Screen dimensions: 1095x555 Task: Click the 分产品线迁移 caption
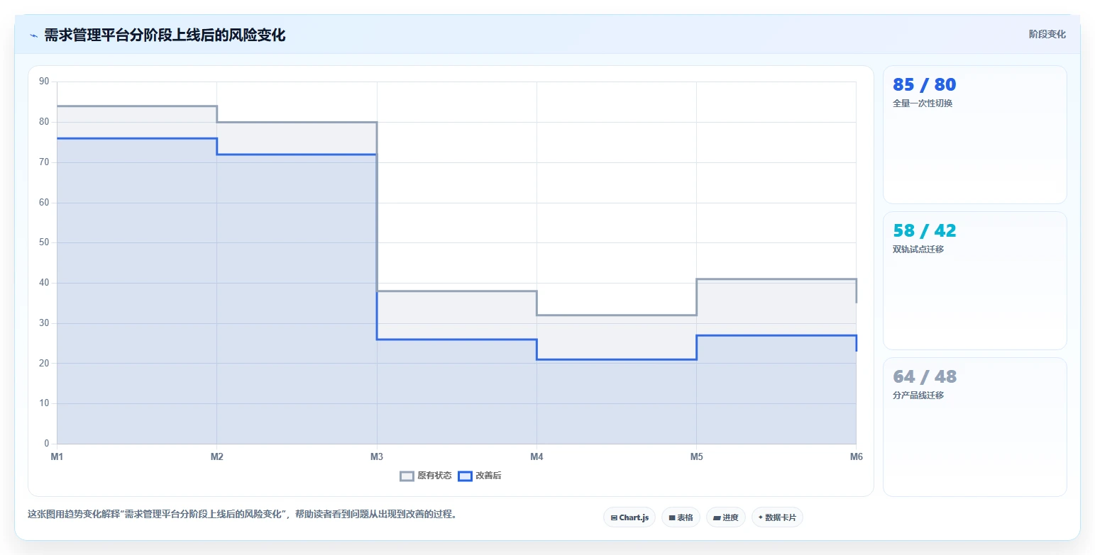click(918, 396)
